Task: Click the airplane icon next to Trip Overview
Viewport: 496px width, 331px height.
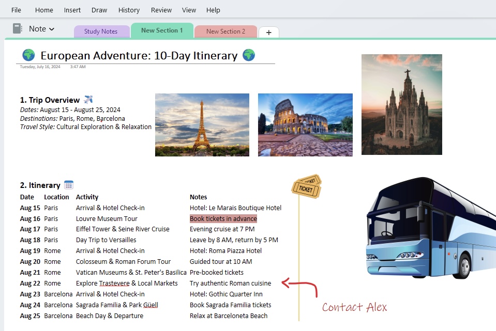Action: click(x=88, y=100)
